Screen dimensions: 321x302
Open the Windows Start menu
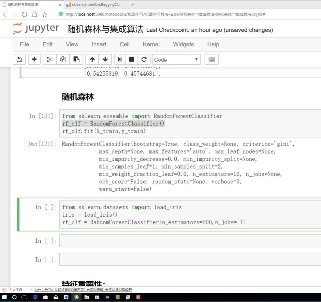(x=4, y=297)
